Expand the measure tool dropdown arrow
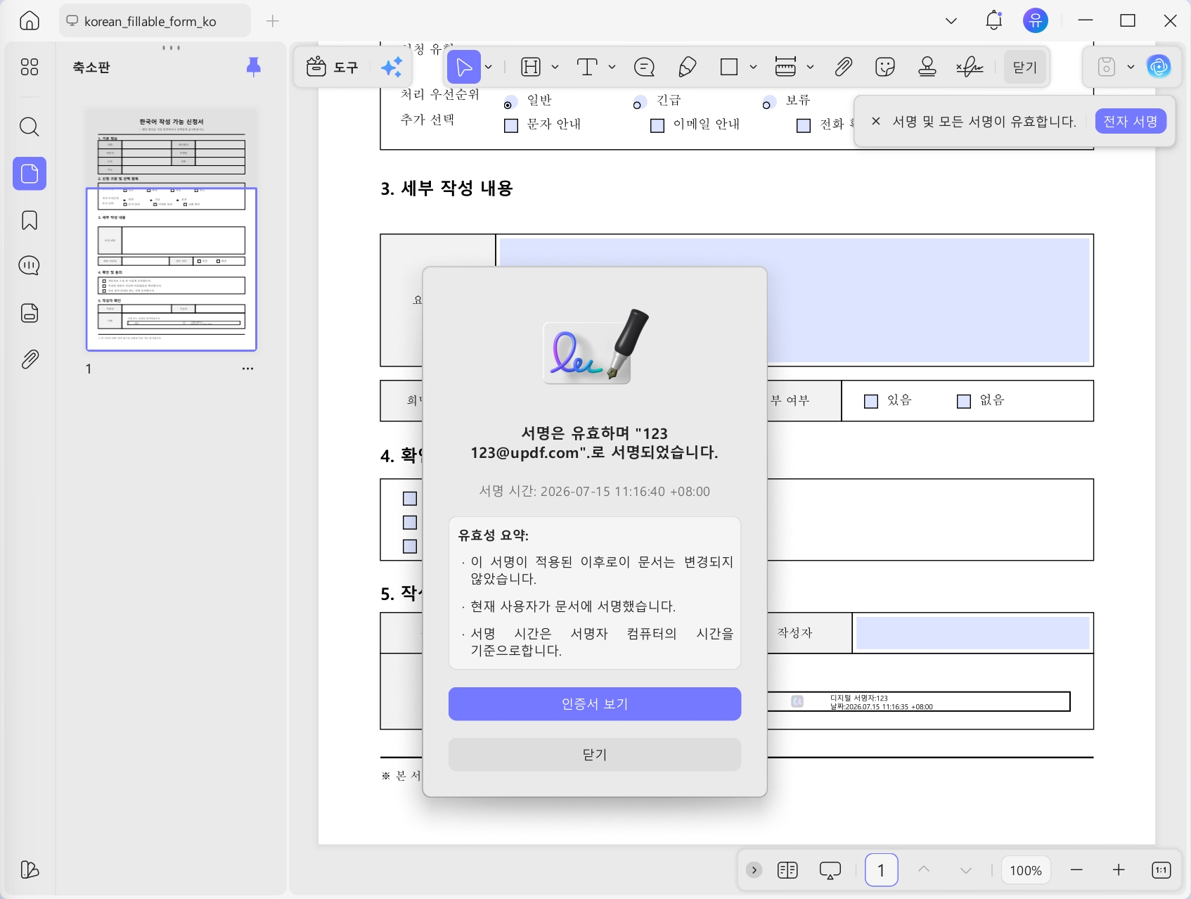 point(810,67)
